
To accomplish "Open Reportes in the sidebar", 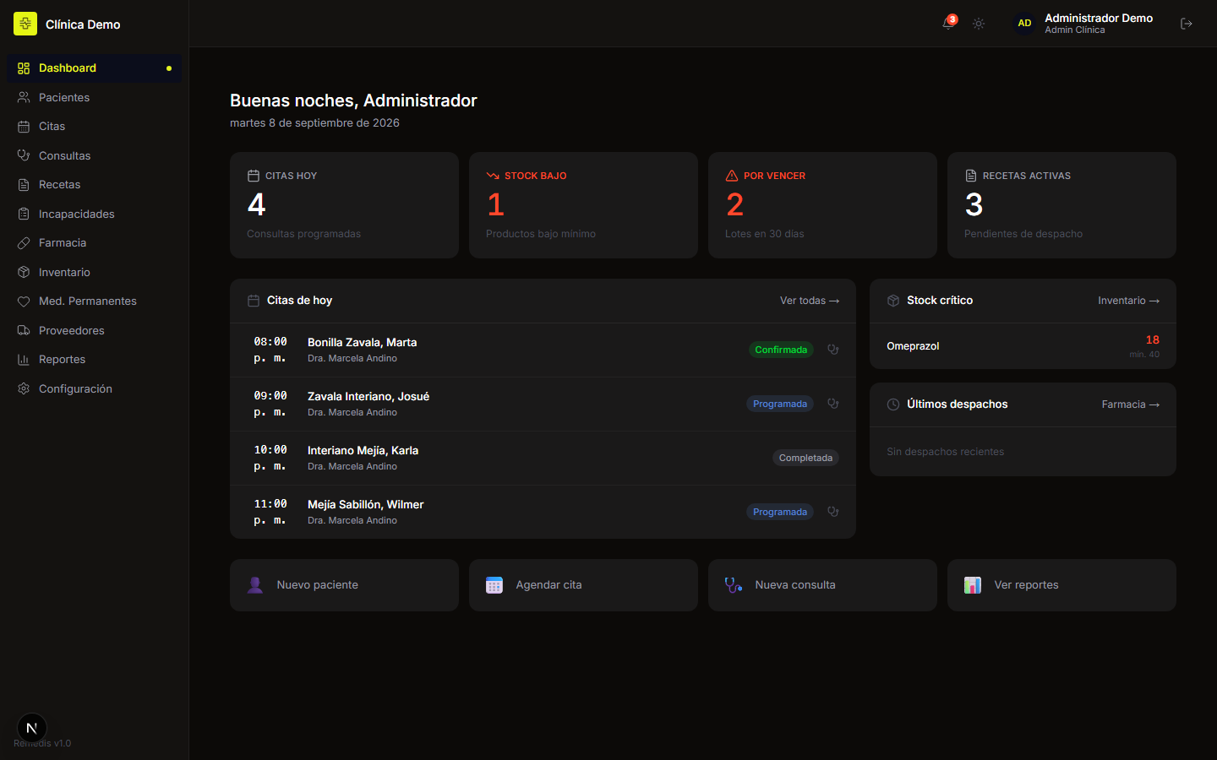I will (x=94, y=360).
